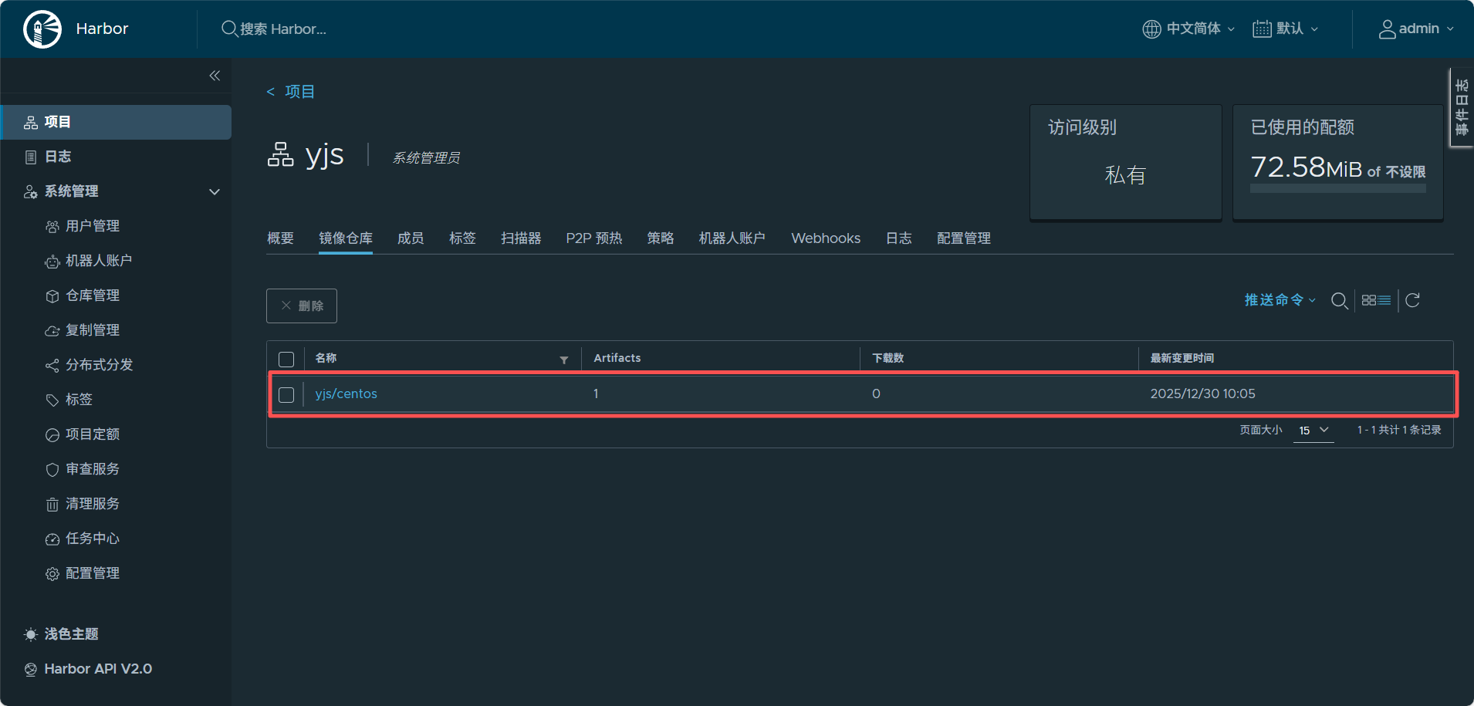This screenshot has width=1474, height=706.
Task: Collapse the sidebar with double-chevron icon
Action: 215,76
